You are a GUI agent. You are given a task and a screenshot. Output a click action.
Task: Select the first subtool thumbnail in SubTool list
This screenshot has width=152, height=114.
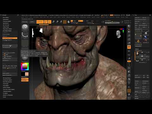[137, 53]
